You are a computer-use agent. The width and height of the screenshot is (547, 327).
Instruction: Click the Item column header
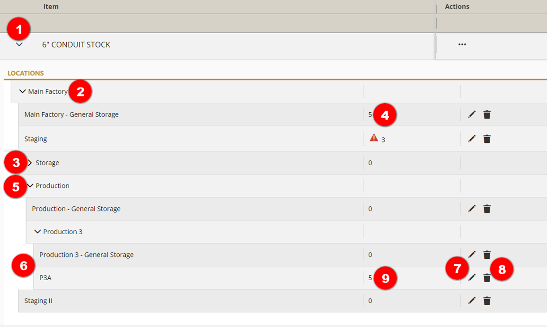click(51, 7)
